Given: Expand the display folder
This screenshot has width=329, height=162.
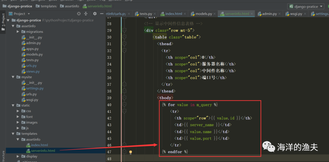Looking at the screenshot, I should click(x=18, y=156).
